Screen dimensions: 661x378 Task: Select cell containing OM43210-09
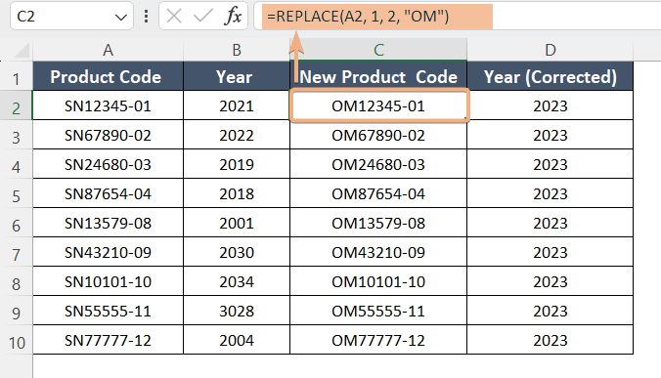point(378,252)
